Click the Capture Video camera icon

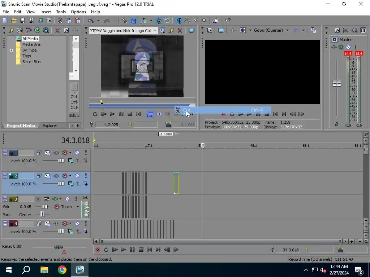(28, 30)
